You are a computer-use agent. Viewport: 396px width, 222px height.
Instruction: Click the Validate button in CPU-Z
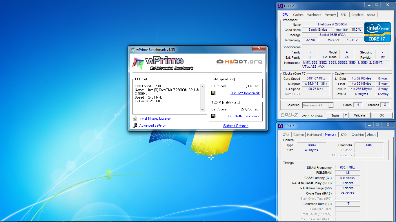click(x=359, y=115)
